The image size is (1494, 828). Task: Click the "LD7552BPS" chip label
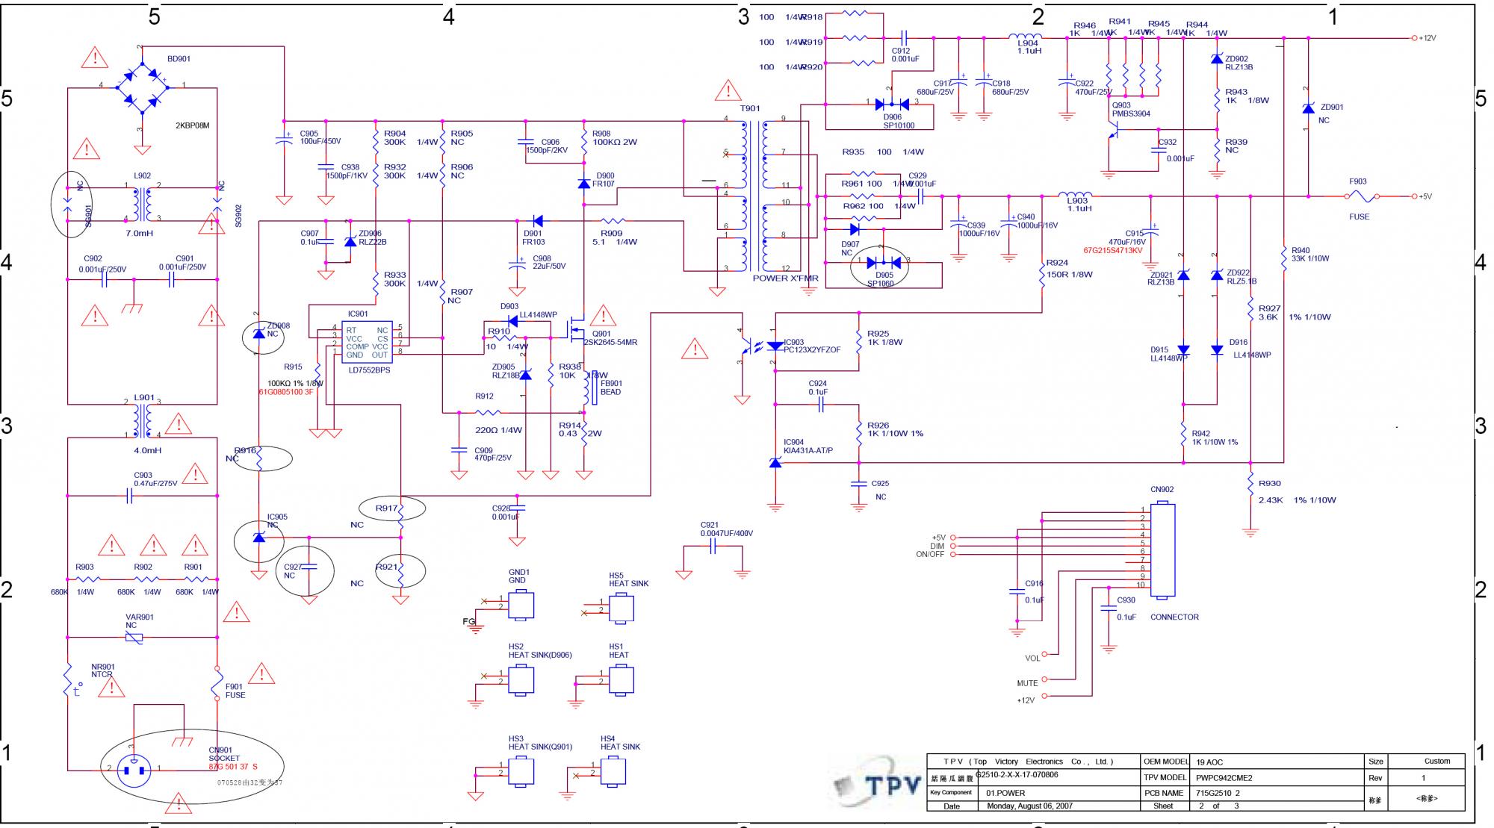[x=369, y=370]
